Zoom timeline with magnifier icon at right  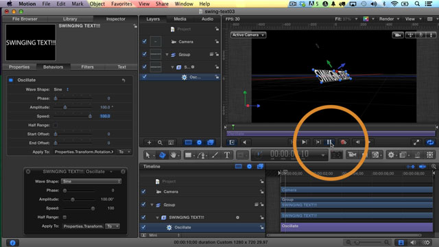(x=434, y=166)
